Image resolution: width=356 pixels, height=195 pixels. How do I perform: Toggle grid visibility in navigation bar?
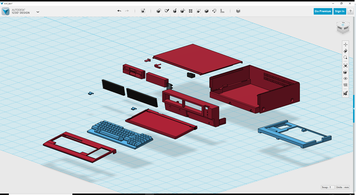tap(345, 85)
